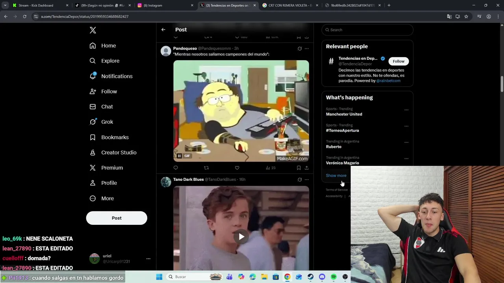The image size is (504, 283).
Task: Bookmark this page with star icon
Action: (466, 17)
